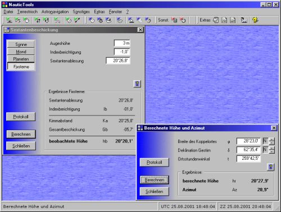281x212 pixels.
Task: Click Protokoll in Sextantenbeschickung window
Action: 21,117
